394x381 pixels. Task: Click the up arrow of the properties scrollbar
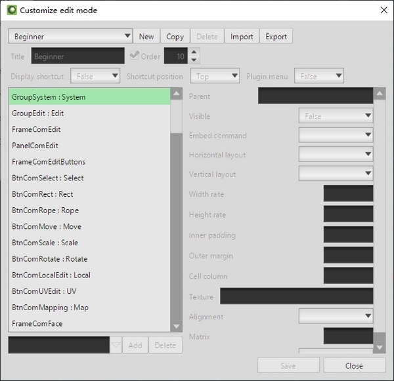point(380,94)
